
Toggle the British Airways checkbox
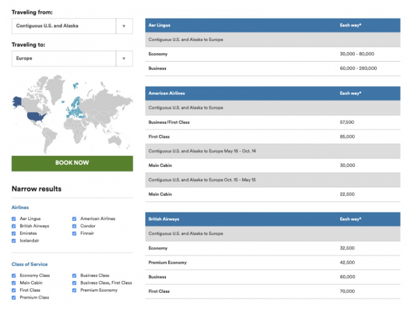[x=14, y=226]
